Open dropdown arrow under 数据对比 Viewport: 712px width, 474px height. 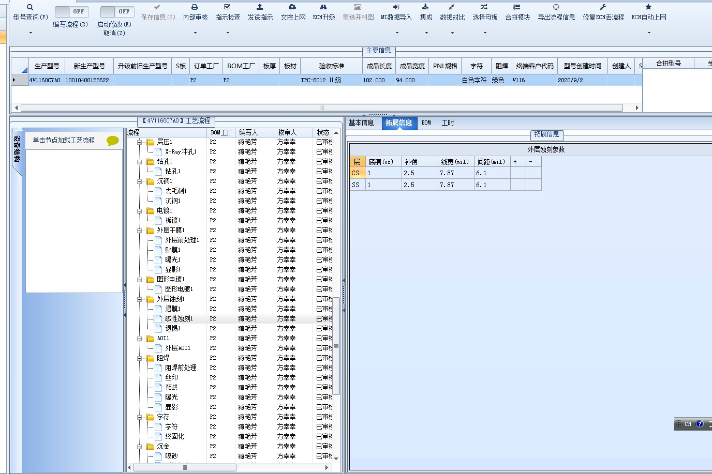coord(452,33)
